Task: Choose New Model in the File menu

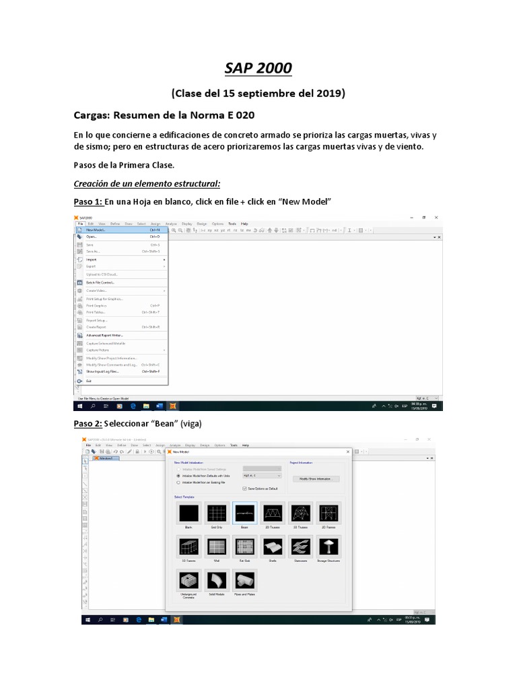Action: (122, 230)
